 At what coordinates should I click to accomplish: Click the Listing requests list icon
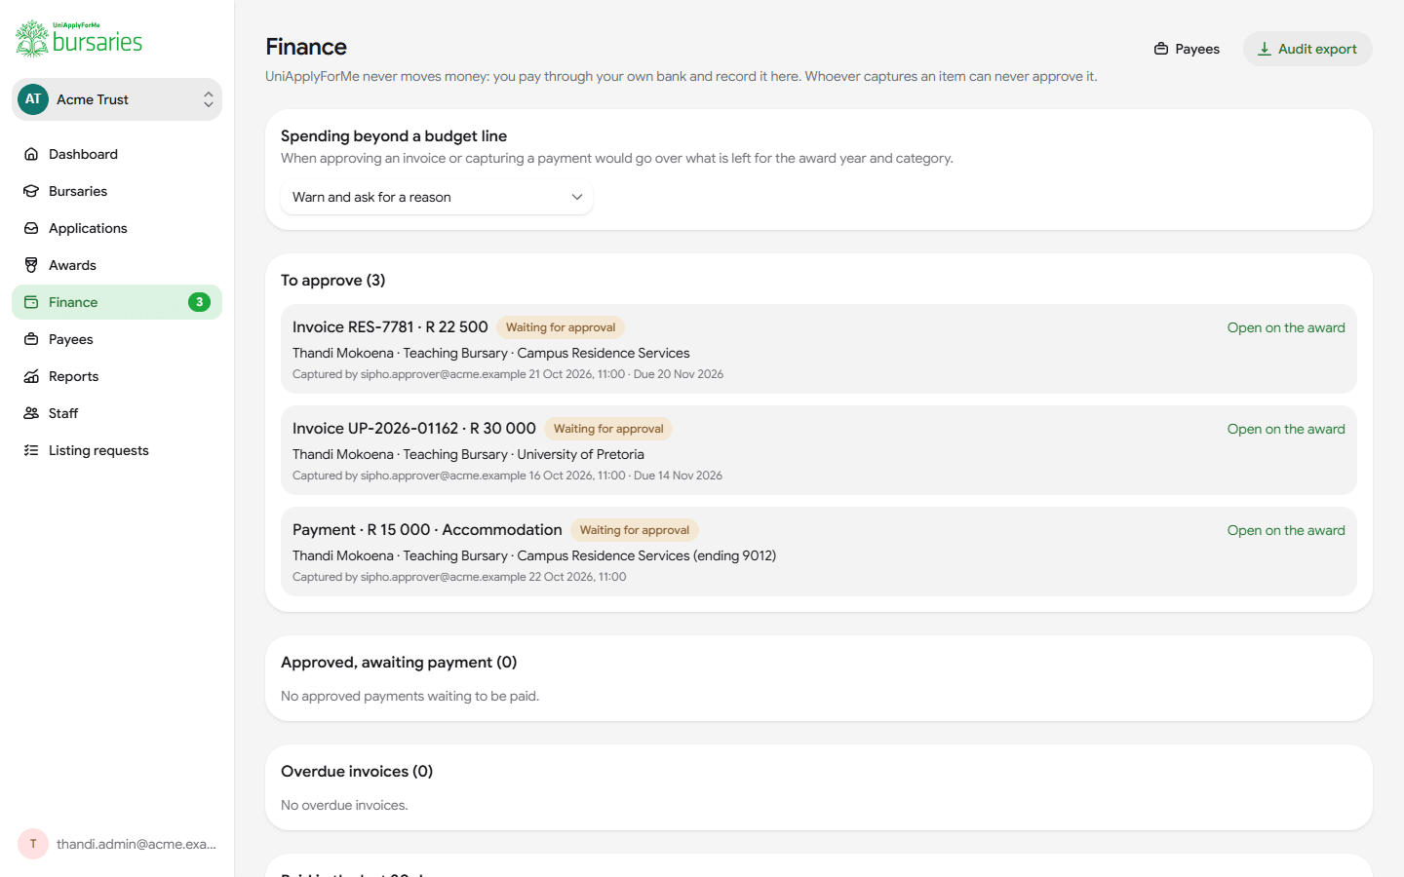point(31,450)
